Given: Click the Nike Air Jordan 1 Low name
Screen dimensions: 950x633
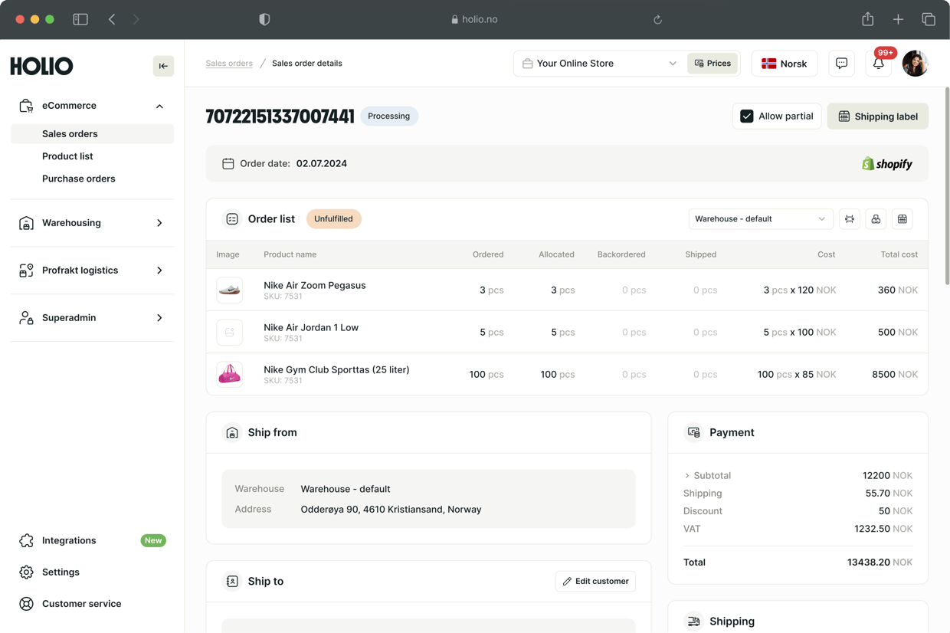Looking at the screenshot, I should coord(311,327).
